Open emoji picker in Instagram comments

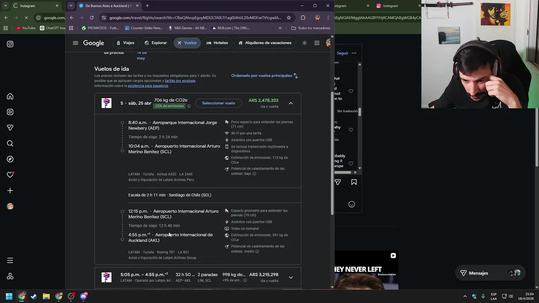tap(352, 205)
